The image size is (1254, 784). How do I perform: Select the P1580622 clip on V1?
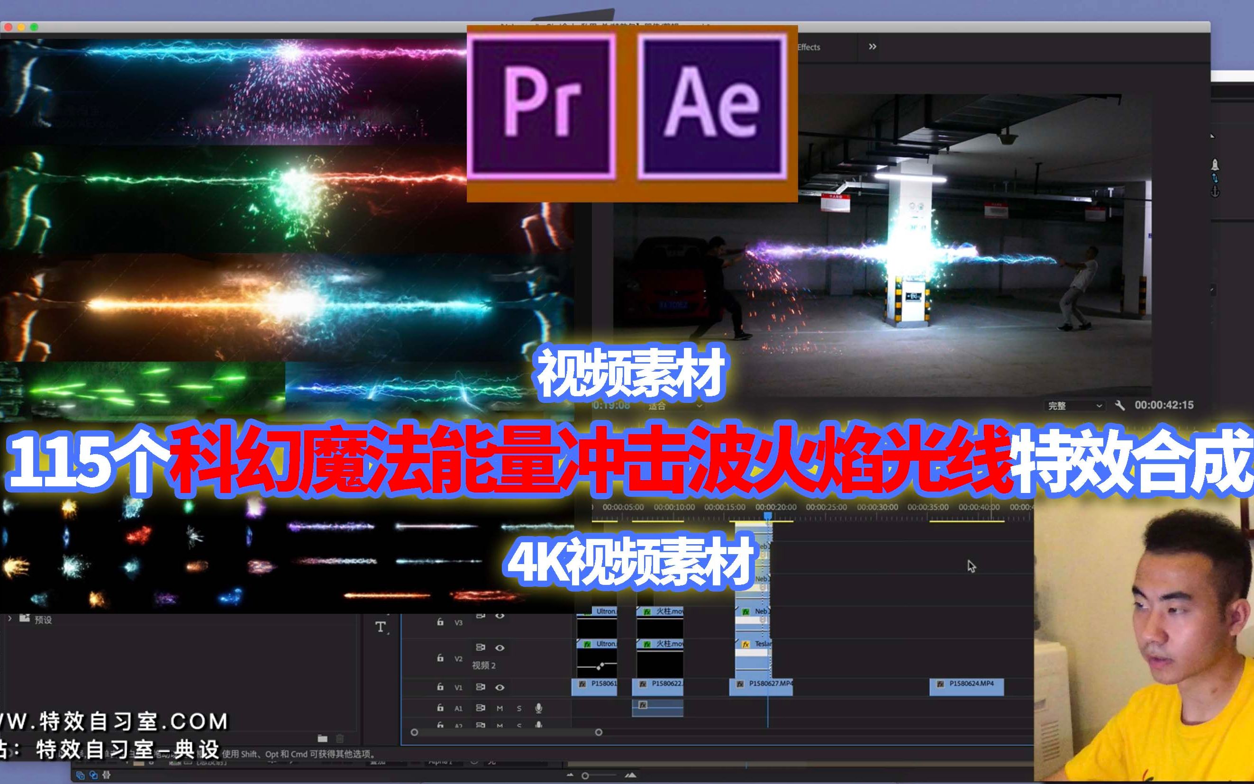[x=657, y=687]
